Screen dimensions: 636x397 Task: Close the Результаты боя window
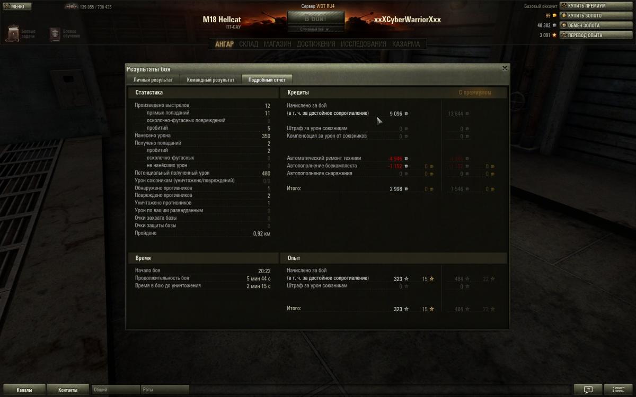click(505, 68)
